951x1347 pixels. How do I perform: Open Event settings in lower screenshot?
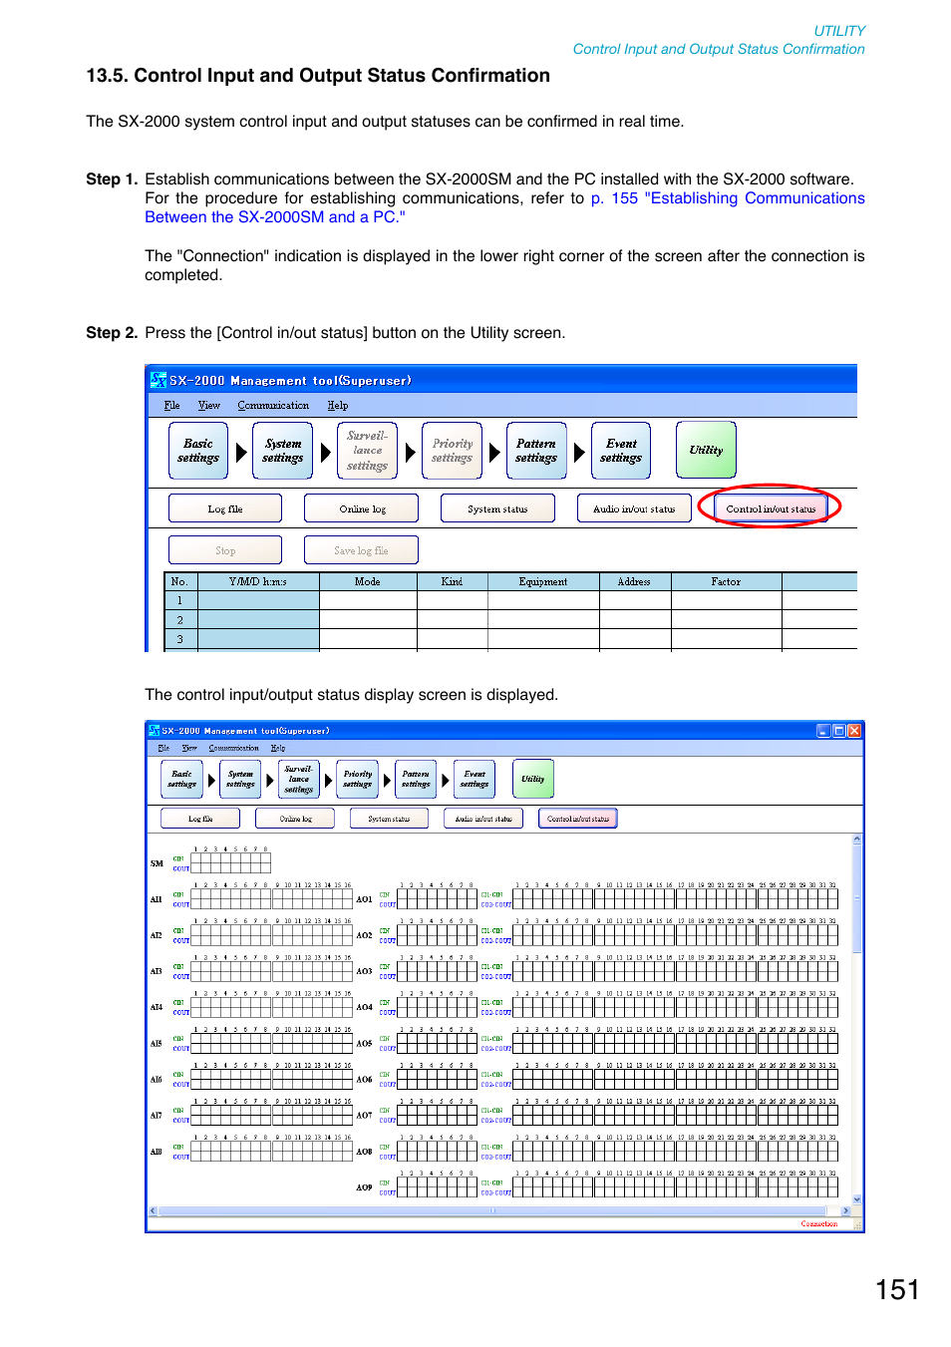pos(475,779)
